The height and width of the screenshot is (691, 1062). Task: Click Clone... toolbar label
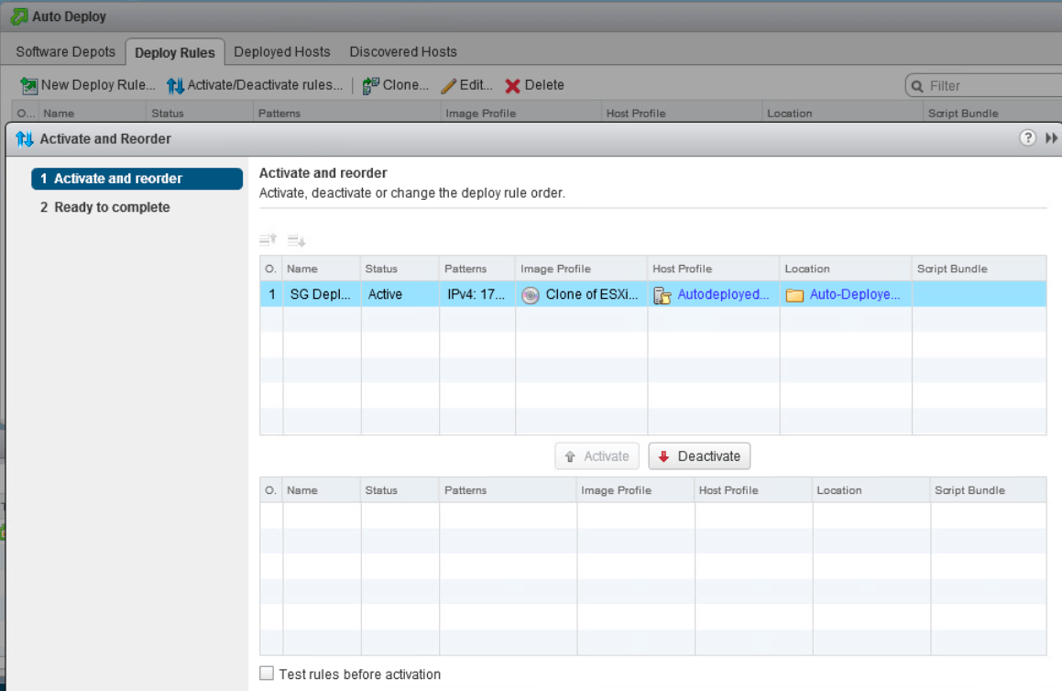(x=406, y=85)
